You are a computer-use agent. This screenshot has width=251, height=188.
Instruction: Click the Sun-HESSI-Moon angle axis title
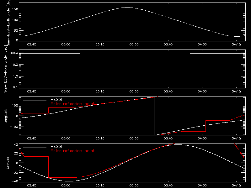pyautogui.click(x=5, y=69)
